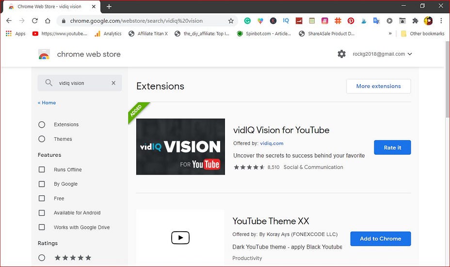Open the ShareASale Product bookmark

327,33
